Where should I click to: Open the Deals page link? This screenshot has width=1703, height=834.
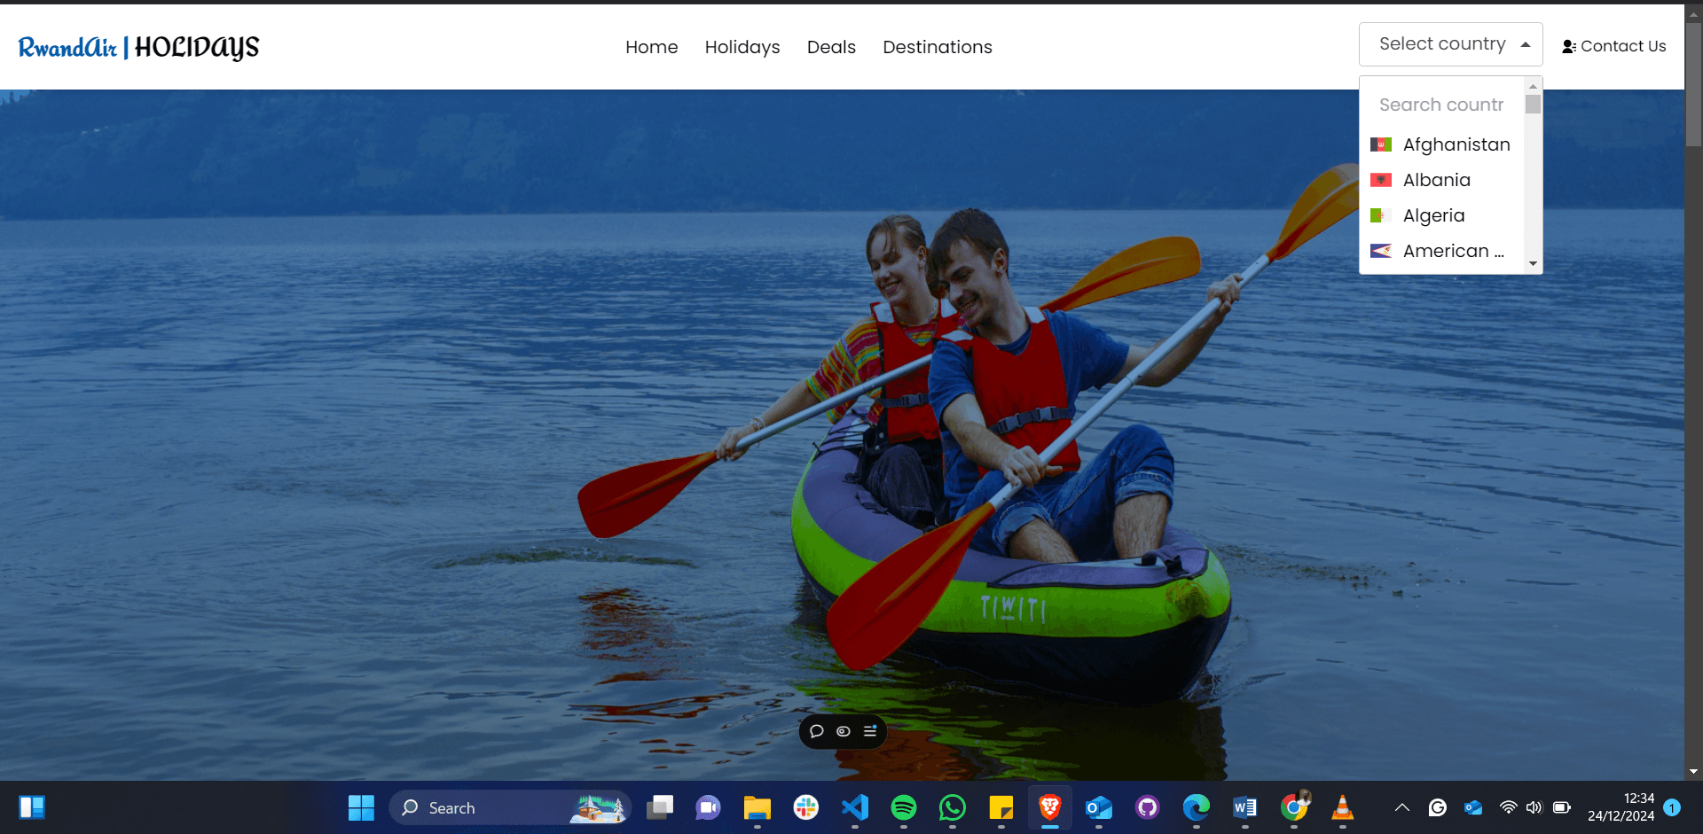click(x=830, y=47)
